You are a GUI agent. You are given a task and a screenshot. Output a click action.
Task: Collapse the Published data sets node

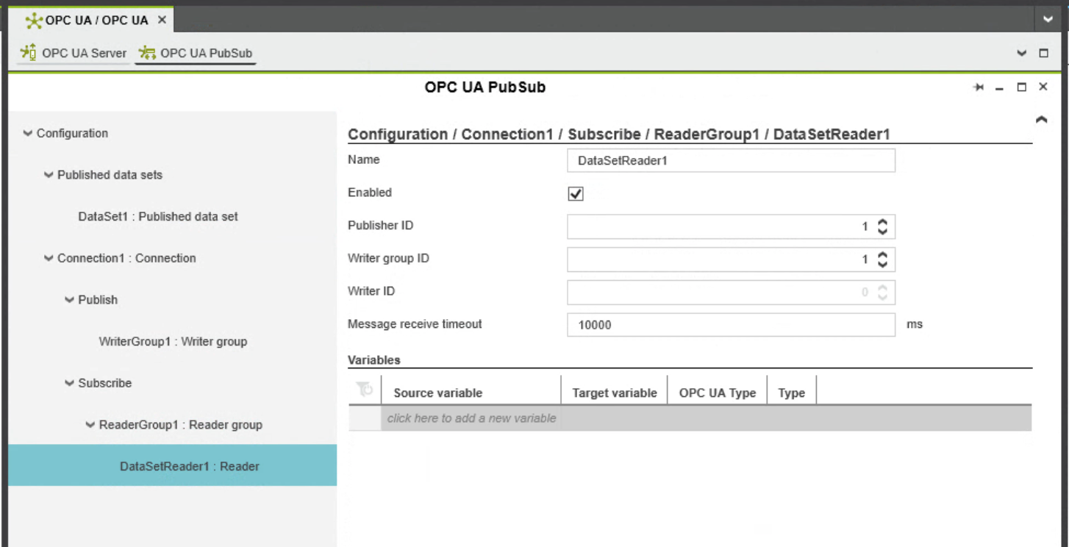49,175
